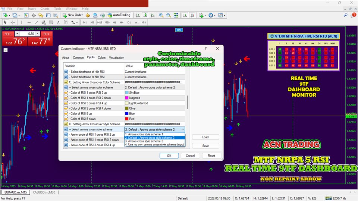Open the About tab

tap(66, 57)
